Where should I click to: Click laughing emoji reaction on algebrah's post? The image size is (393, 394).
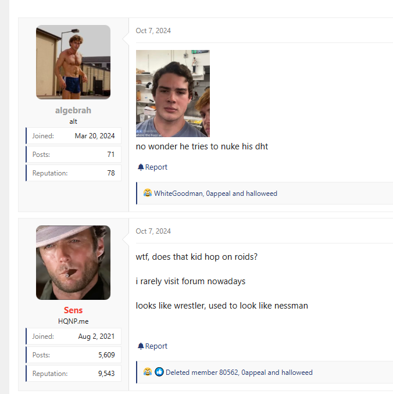(x=148, y=194)
